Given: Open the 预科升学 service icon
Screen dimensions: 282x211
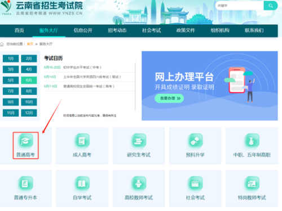Looking at the screenshot, I should tap(195, 141).
